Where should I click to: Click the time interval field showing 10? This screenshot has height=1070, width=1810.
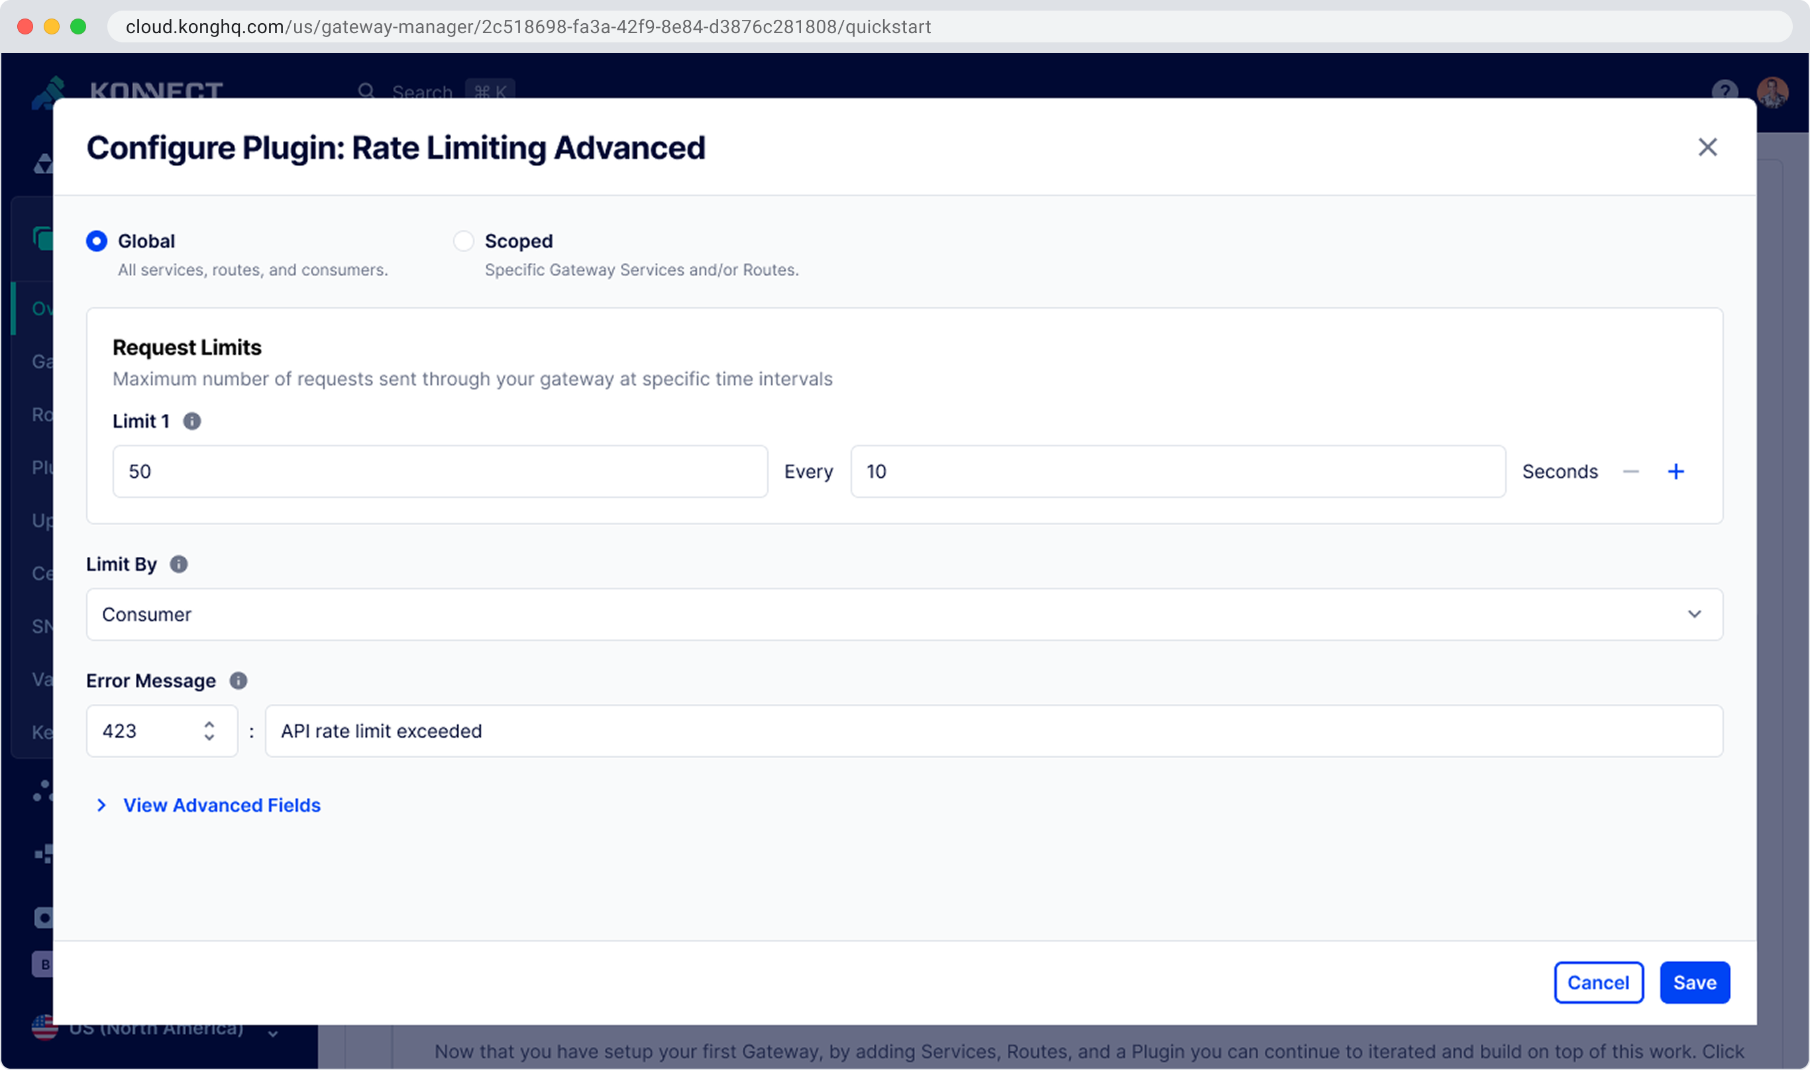click(x=1177, y=471)
